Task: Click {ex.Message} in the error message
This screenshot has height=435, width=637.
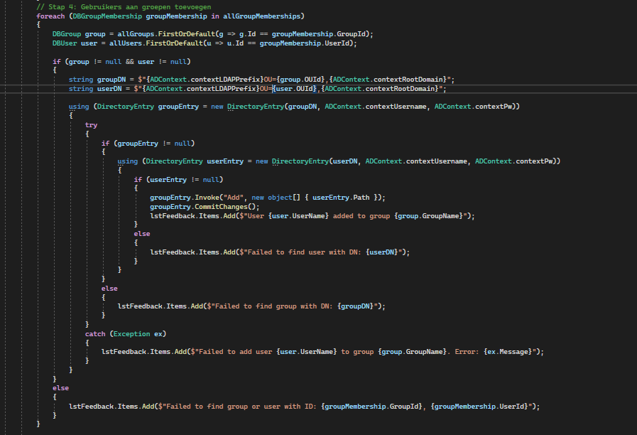Action: click(x=509, y=352)
